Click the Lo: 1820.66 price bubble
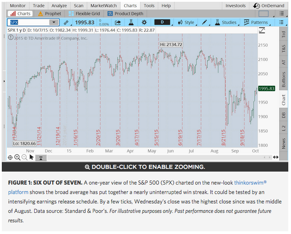 coord(24,144)
